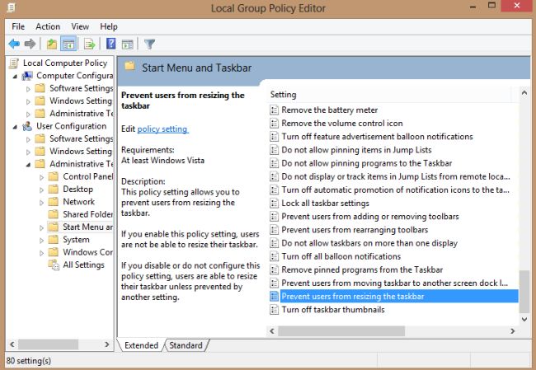
Task: Expand the Network tree node
Action: pyautogui.click(x=41, y=203)
